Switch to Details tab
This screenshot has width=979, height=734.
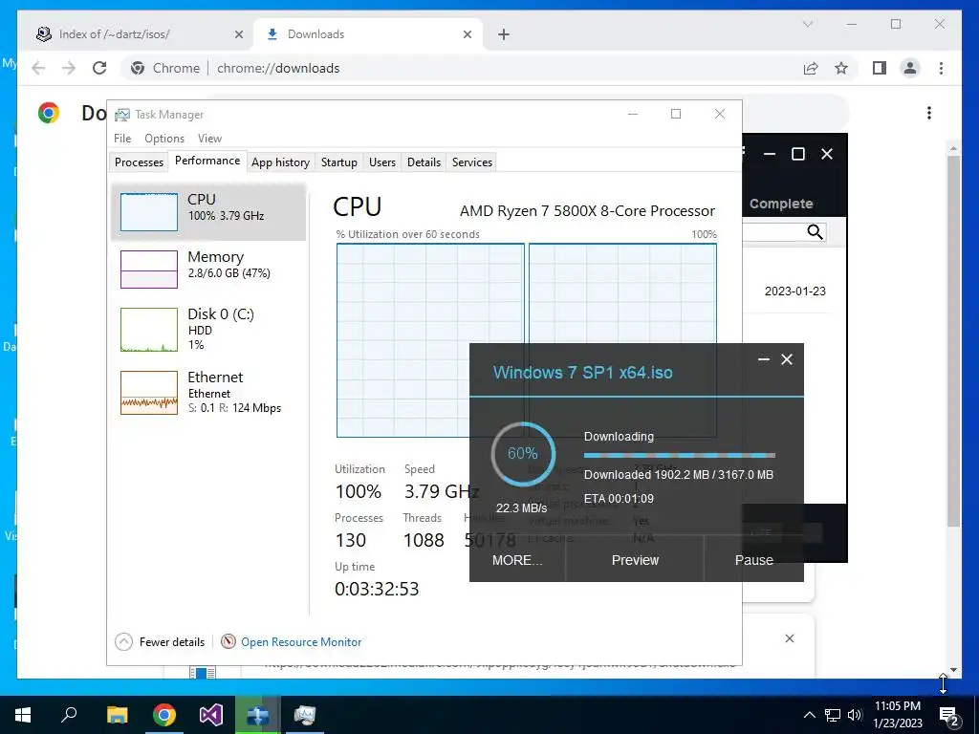[424, 162]
